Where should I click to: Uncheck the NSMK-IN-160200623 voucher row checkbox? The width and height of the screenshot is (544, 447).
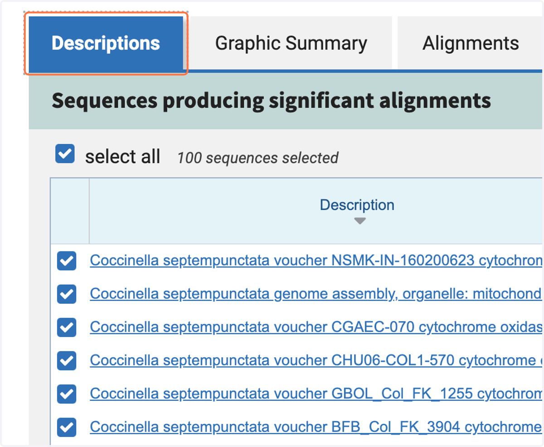pyautogui.click(x=67, y=261)
